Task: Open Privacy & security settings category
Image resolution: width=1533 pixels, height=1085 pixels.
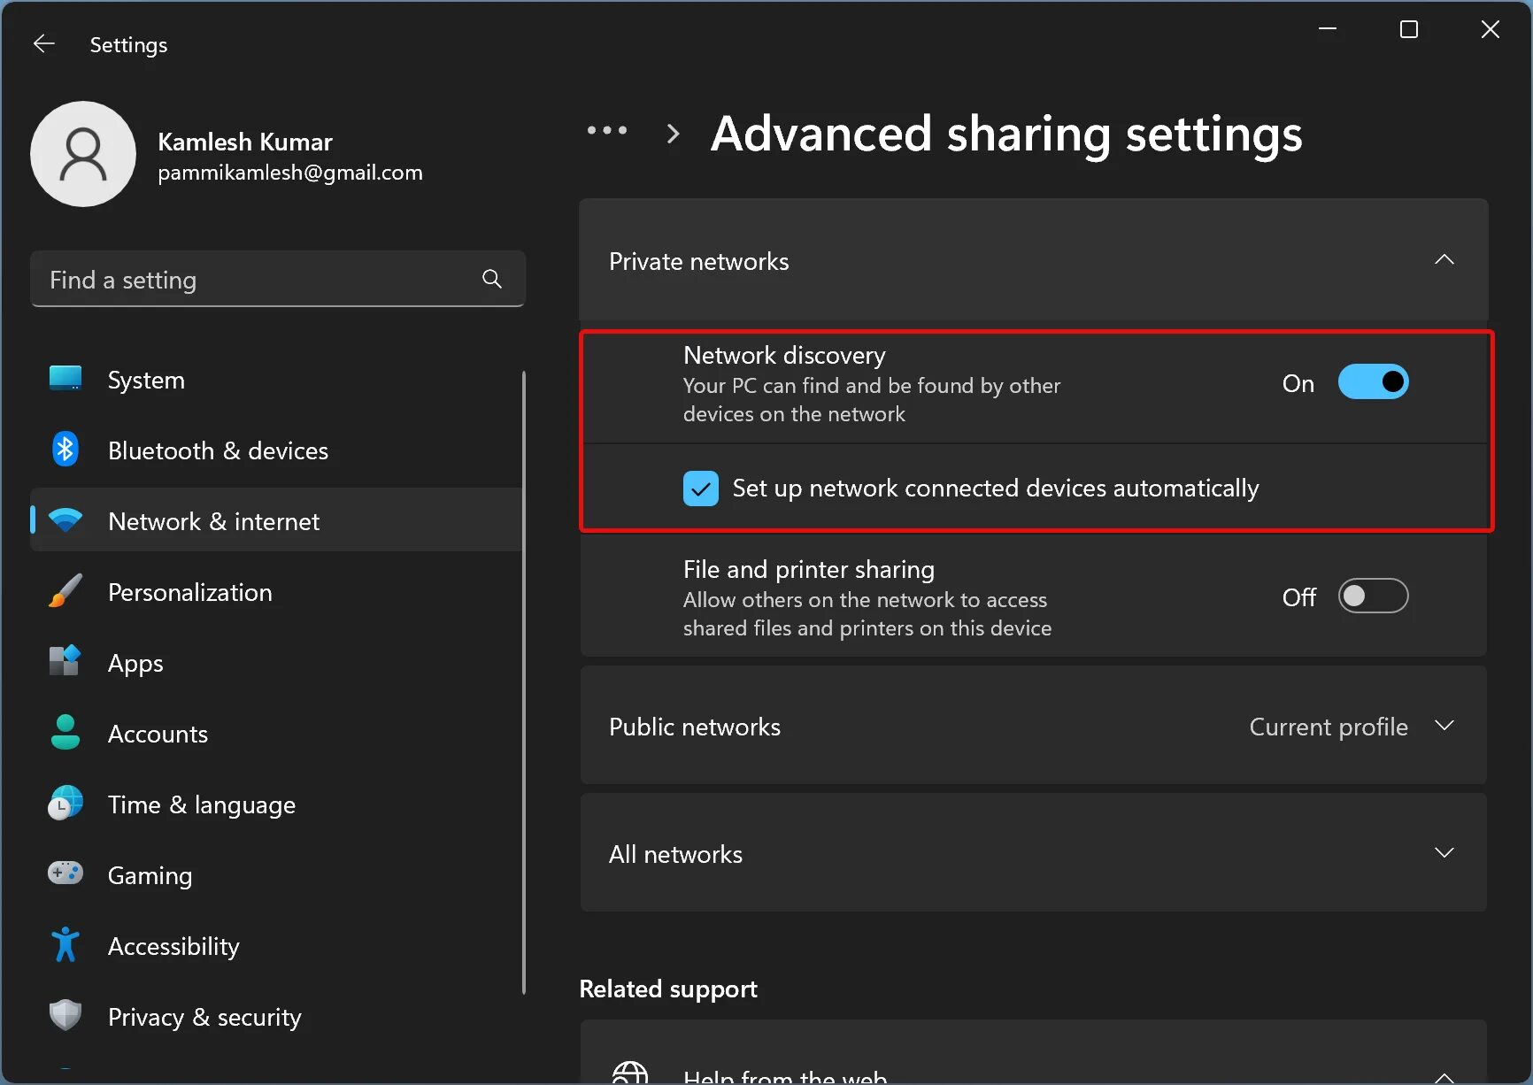Action: [x=204, y=1017]
